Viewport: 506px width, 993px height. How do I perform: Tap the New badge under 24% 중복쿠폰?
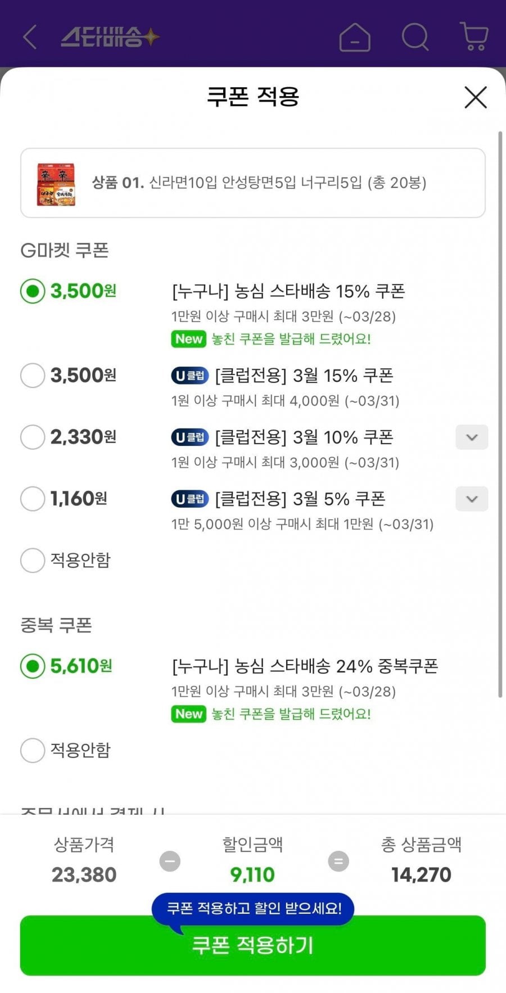pos(188,714)
